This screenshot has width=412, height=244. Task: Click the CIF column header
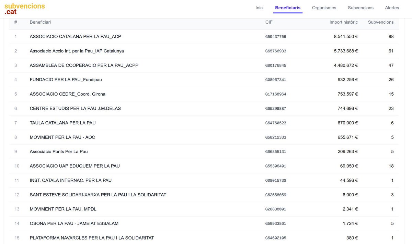(269, 22)
